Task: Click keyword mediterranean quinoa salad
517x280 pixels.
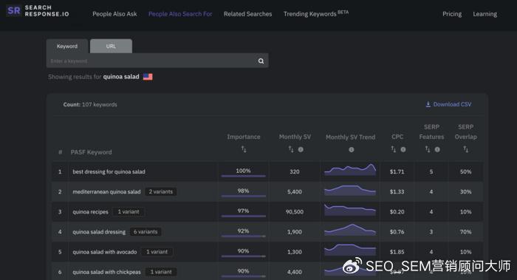Action: click(x=106, y=191)
